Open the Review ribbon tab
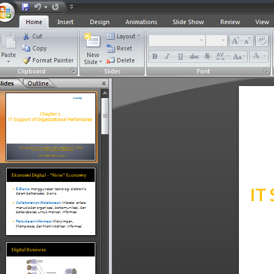The image size is (274, 274). 230,22
